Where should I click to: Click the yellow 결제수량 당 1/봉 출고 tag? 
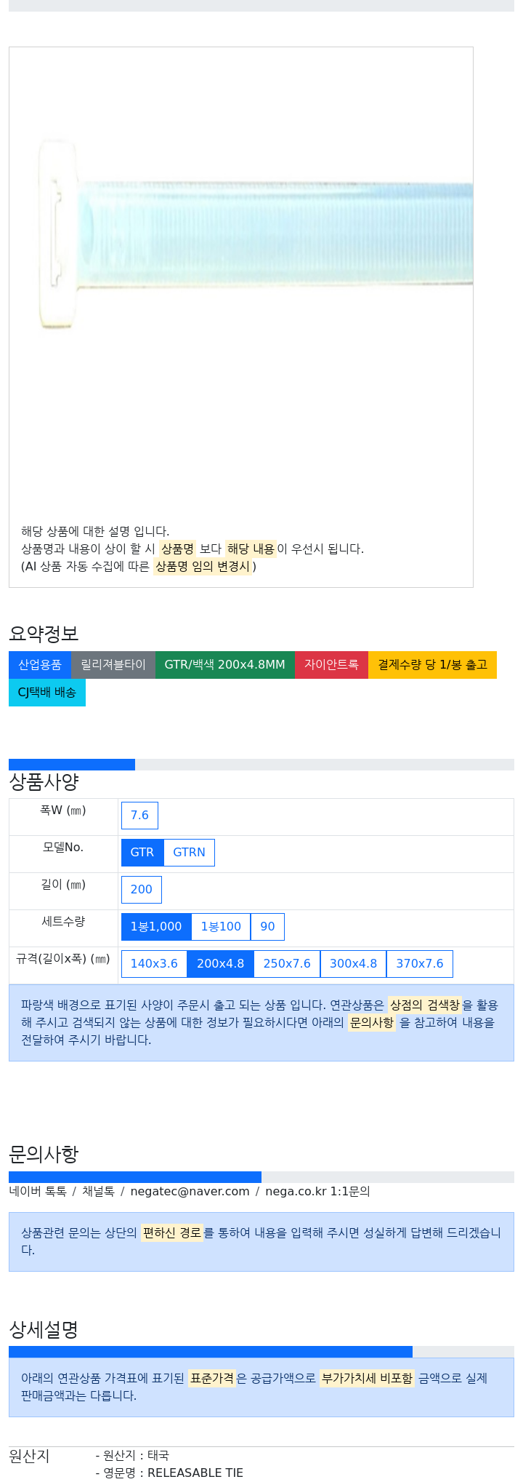tap(432, 665)
